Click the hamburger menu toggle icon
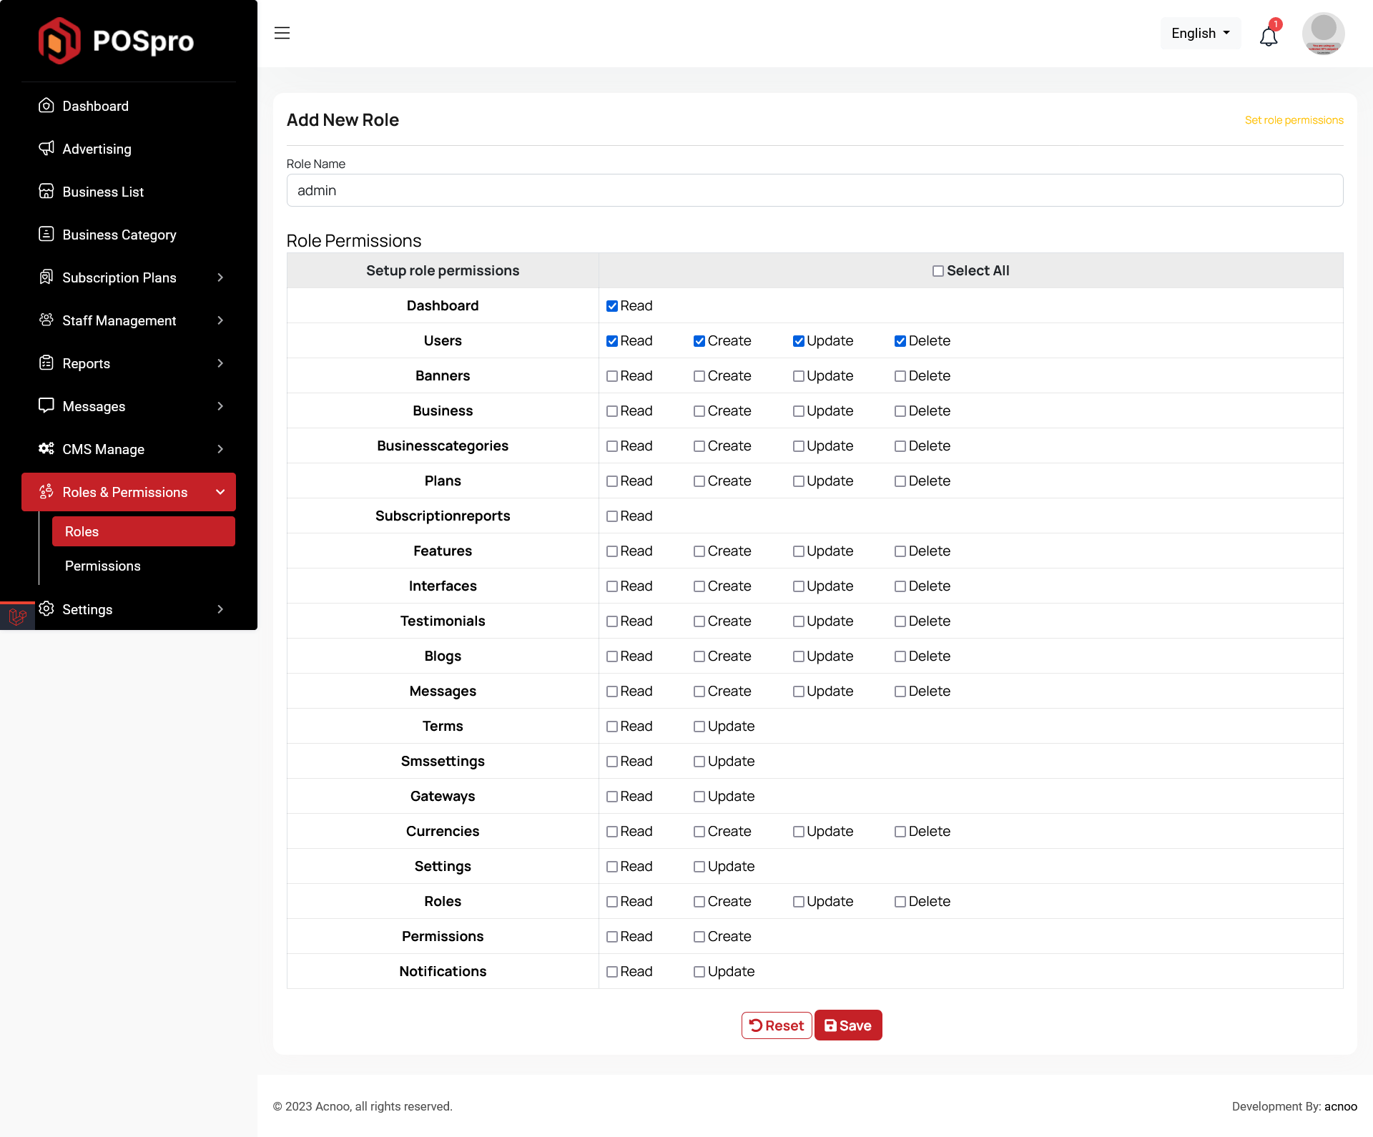Image resolution: width=1373 pixels, height=1137 pixels. [282, 33]
